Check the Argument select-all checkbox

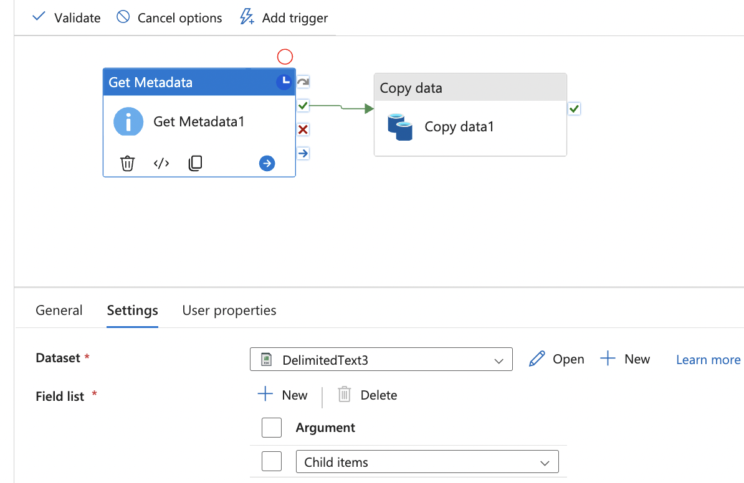272,428
